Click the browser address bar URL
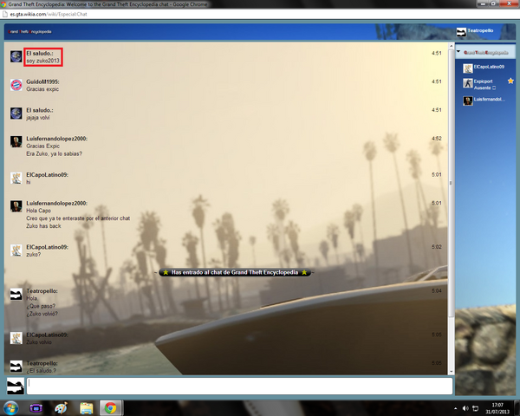Image resolution: width=520 pixels, height=416 pixels. [x=49, y=14]
